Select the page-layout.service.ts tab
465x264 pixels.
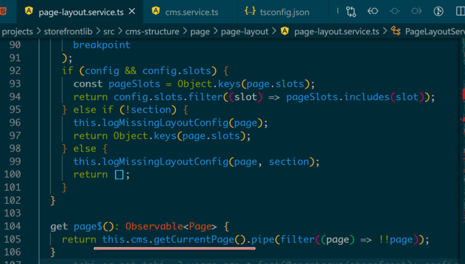[79, 12]
